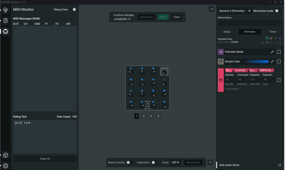Screen dimensions: 285x170
Task: Enable the Name Overlay toggle
Action: point(130,163)
